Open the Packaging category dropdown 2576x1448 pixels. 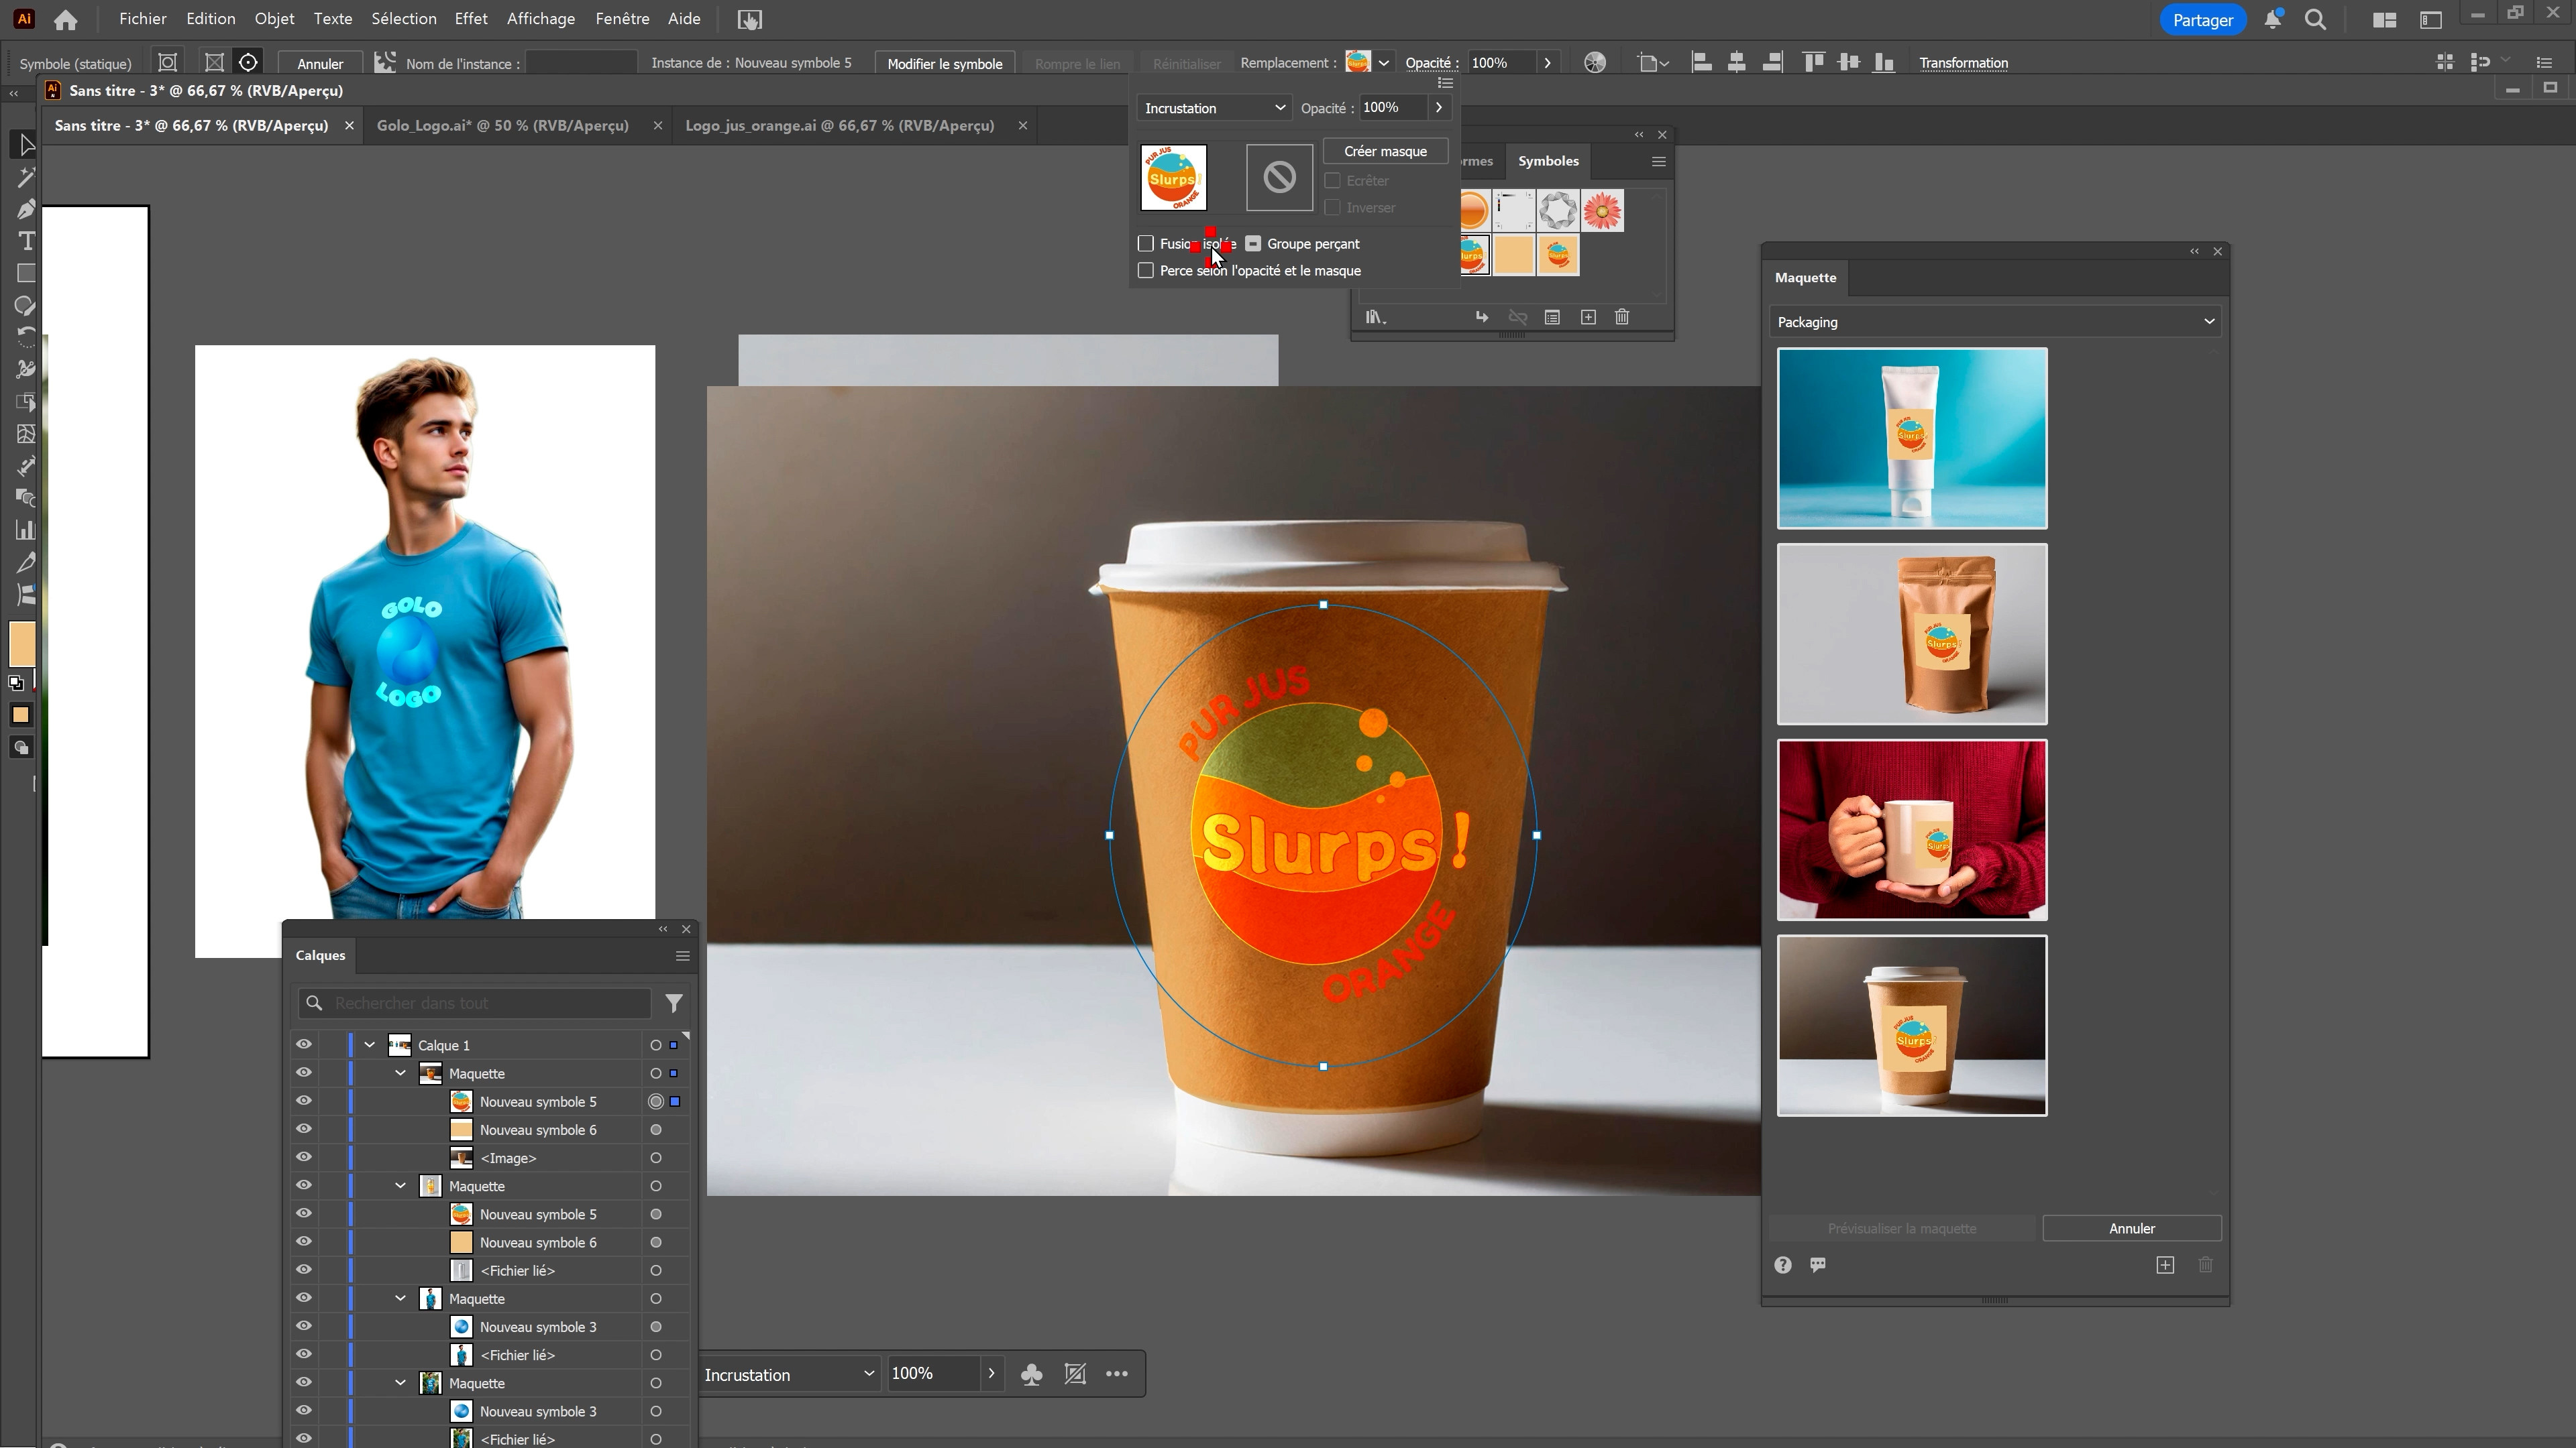click(1995, 322)
